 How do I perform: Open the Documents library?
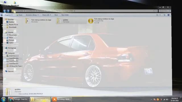tap(13, 35)
